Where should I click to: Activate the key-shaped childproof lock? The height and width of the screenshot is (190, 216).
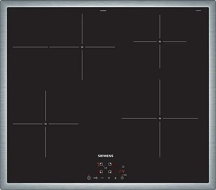coord(96,178)
